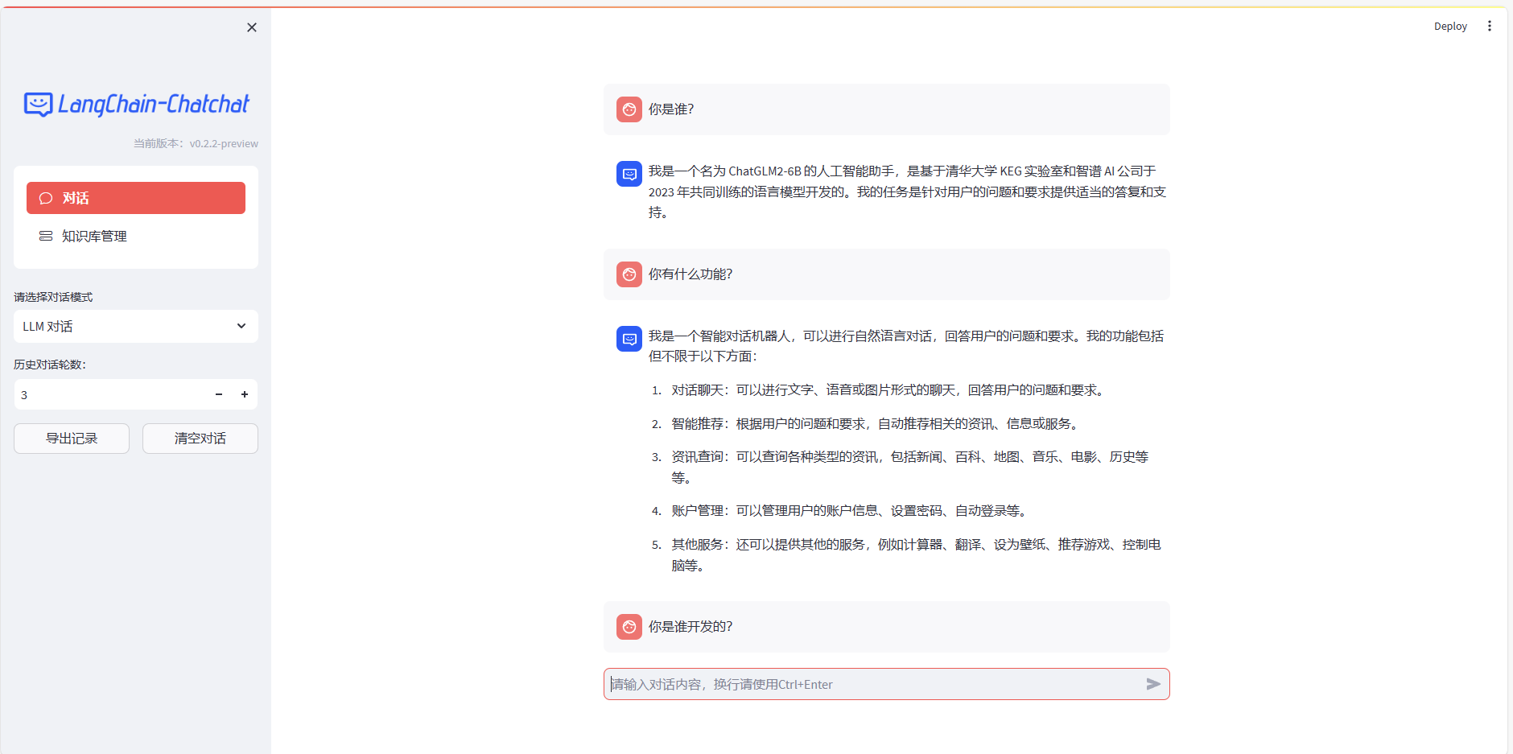Click the 导出记录 button
1513x754 pixels.
[72, 439]
